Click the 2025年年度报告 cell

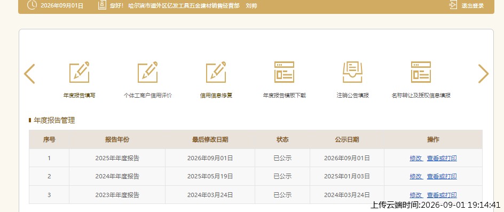pyautogui.click(x=117, y=158)
